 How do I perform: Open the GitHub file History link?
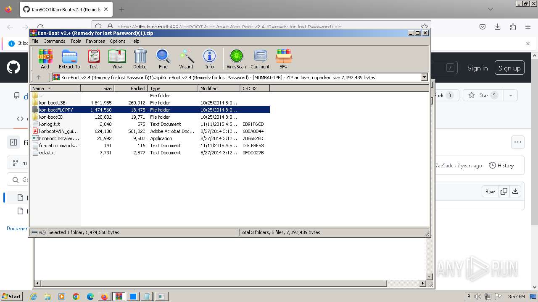tap(501, 165)
